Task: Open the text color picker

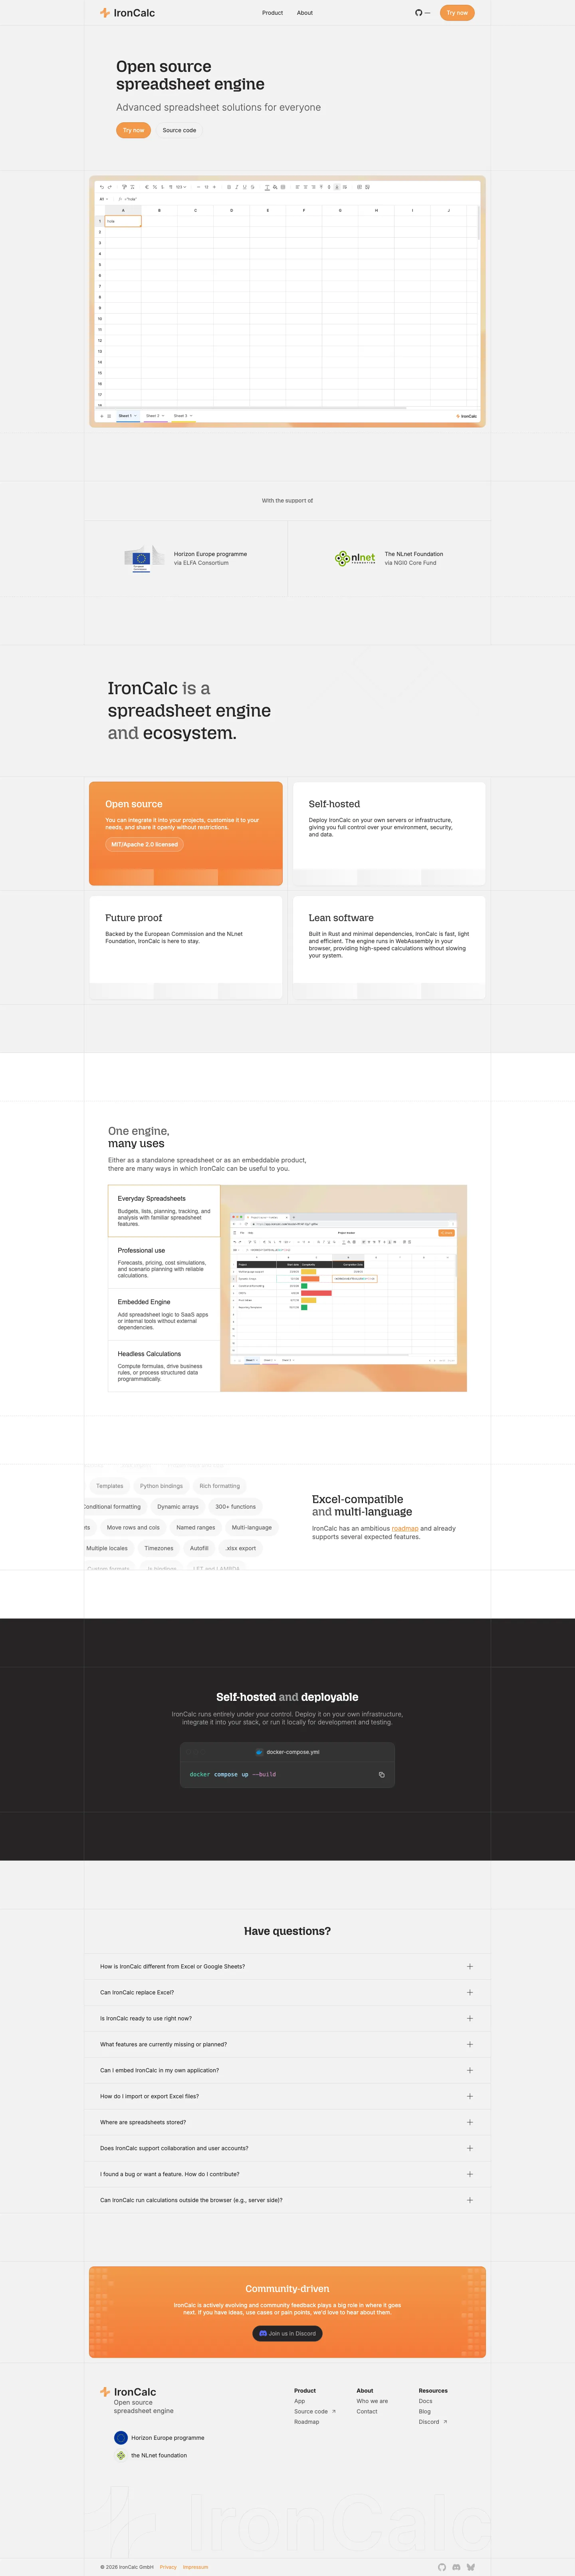Action: pos(267,187)
